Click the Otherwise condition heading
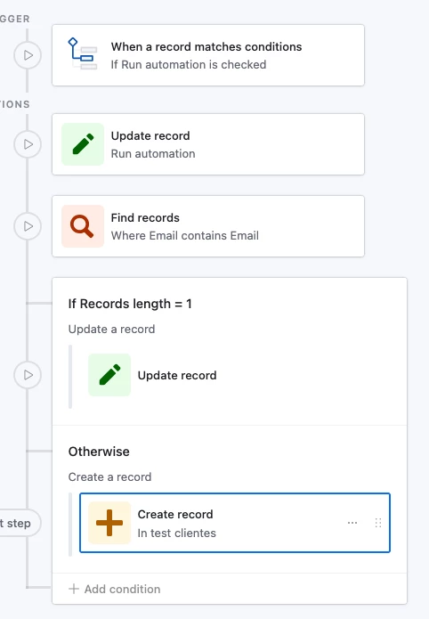 99,452
